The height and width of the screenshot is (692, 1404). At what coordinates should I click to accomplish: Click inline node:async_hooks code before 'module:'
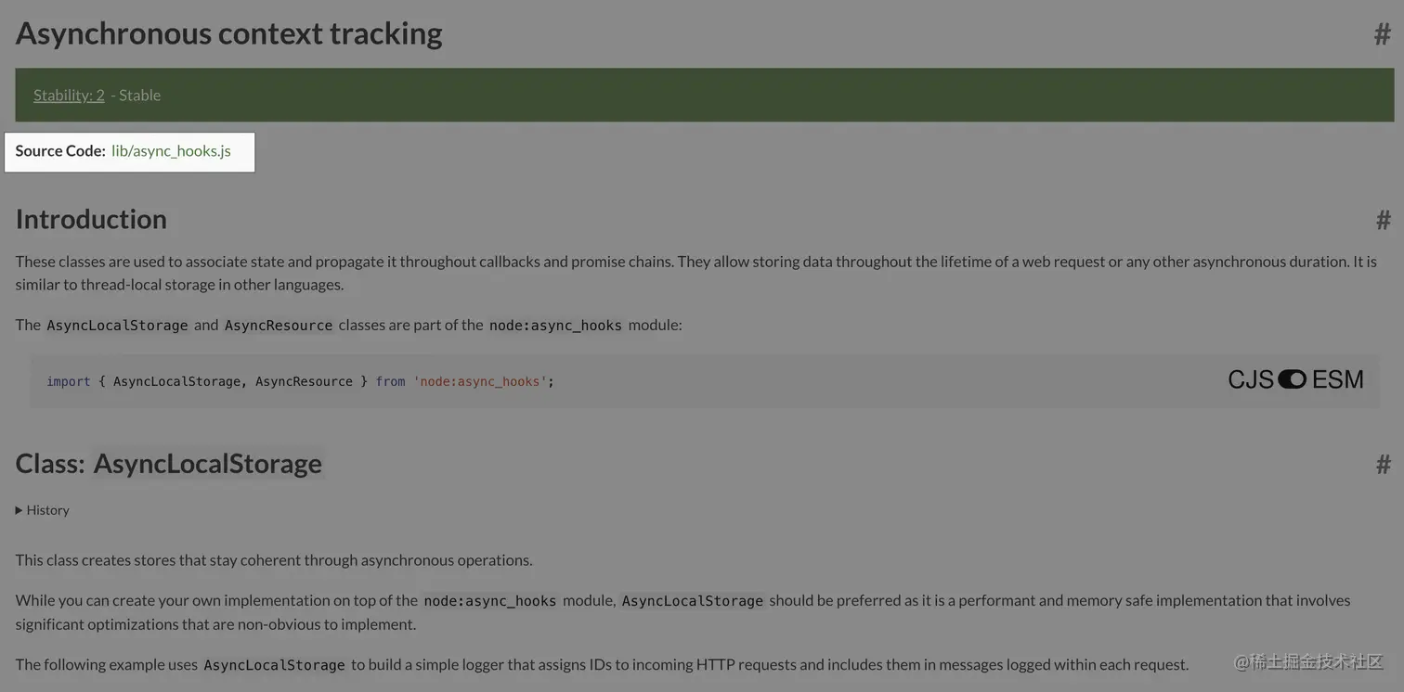tap(555, 326)
